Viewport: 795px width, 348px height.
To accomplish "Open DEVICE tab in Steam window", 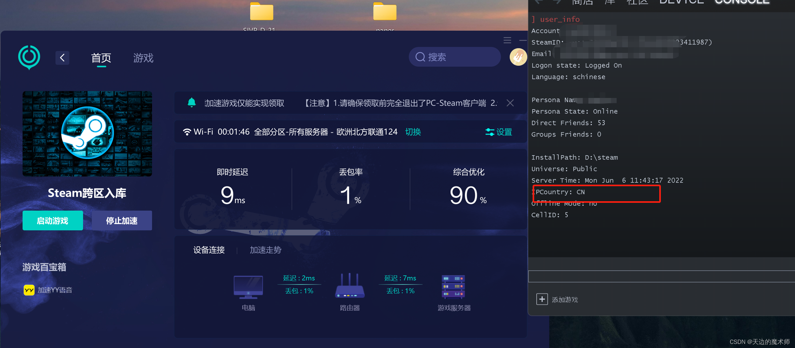I will pos(682,2).
